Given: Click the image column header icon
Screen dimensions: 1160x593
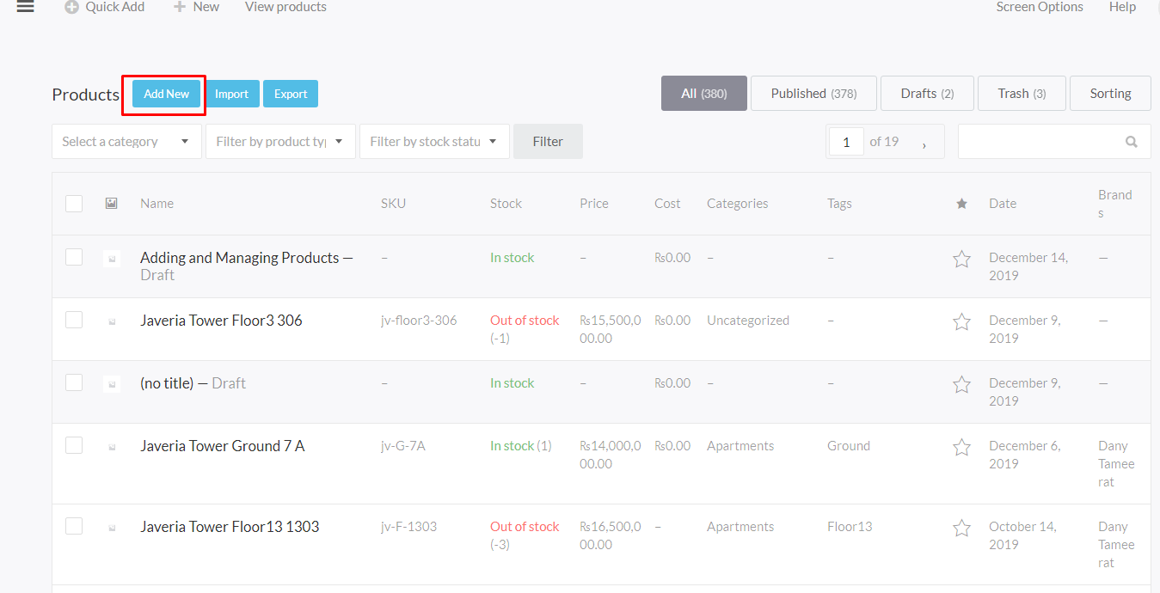Looking at the screenshot, I should pyautogui.click(x=111, y=204).
